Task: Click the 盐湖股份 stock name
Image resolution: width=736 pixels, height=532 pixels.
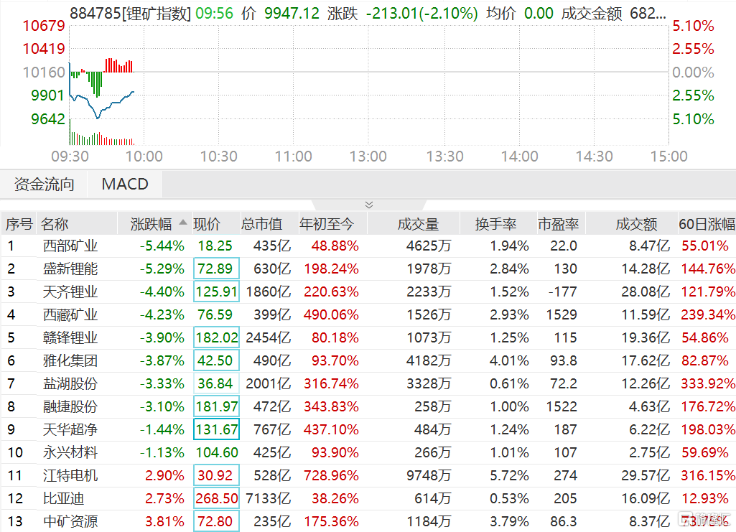Action: [70, 384]
